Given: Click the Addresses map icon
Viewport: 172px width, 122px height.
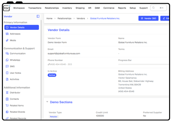Looking at the screenshot, I should pos(7,34).
